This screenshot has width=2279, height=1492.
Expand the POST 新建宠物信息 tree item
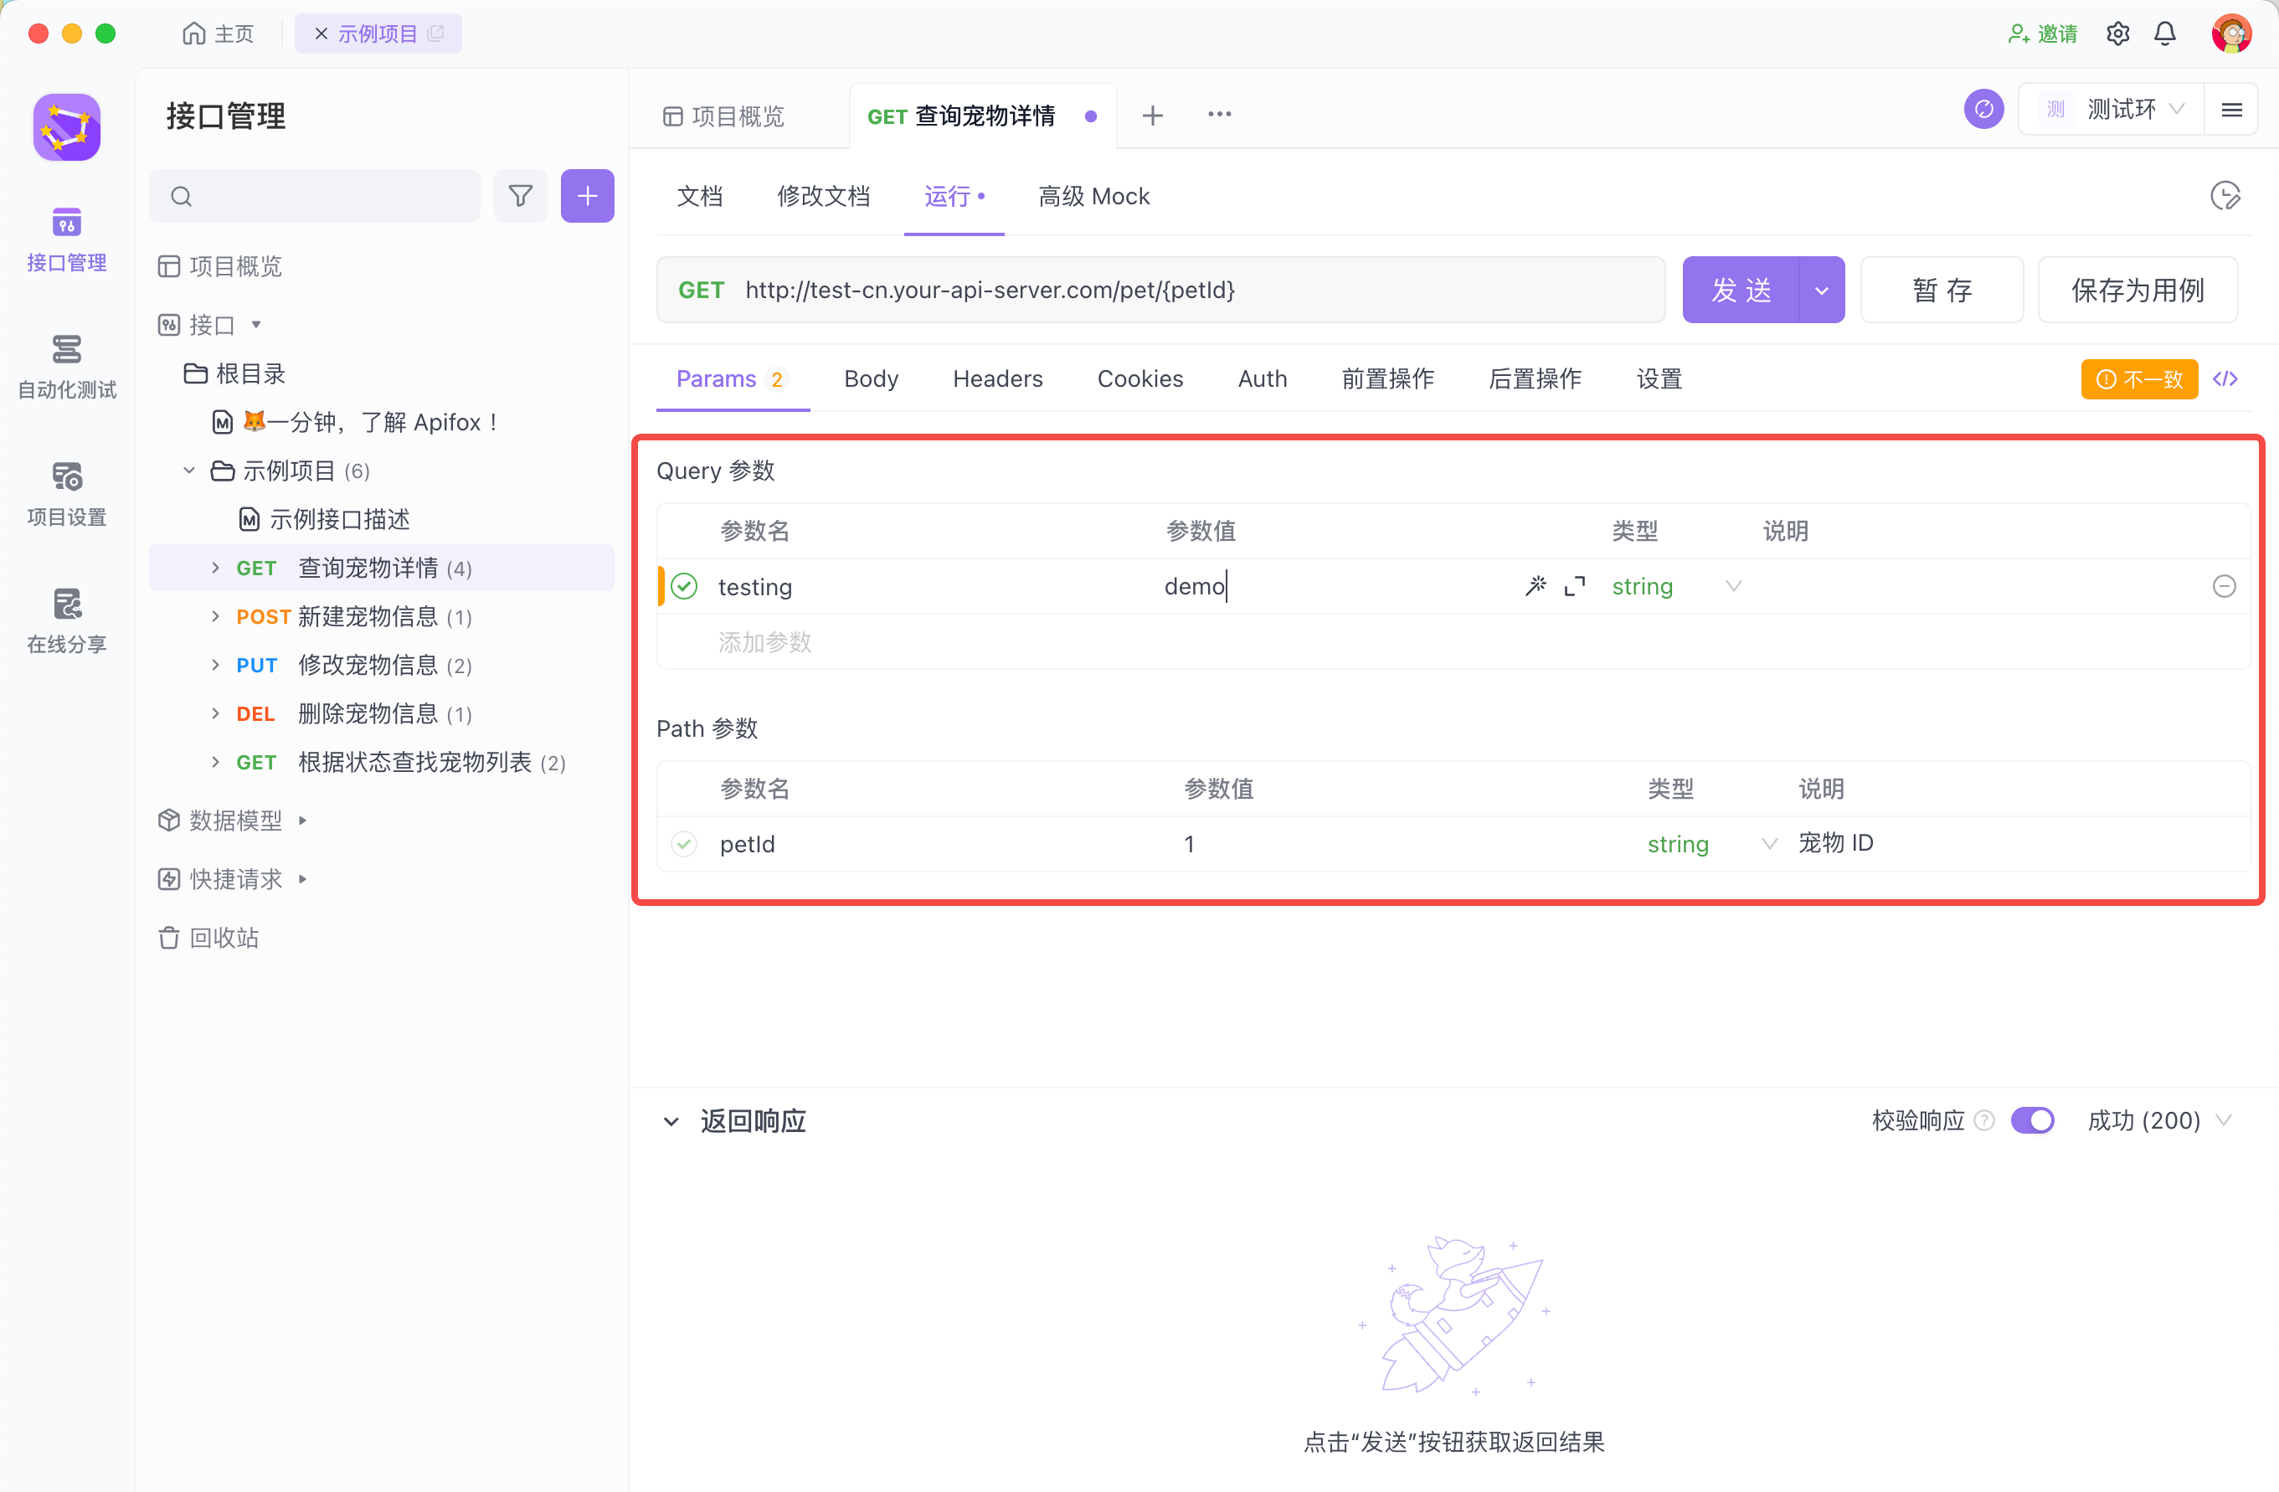point(215,617)
